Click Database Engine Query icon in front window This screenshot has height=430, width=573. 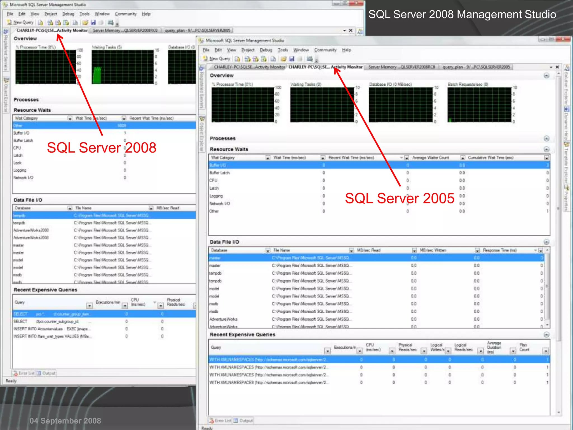point(237,59)
